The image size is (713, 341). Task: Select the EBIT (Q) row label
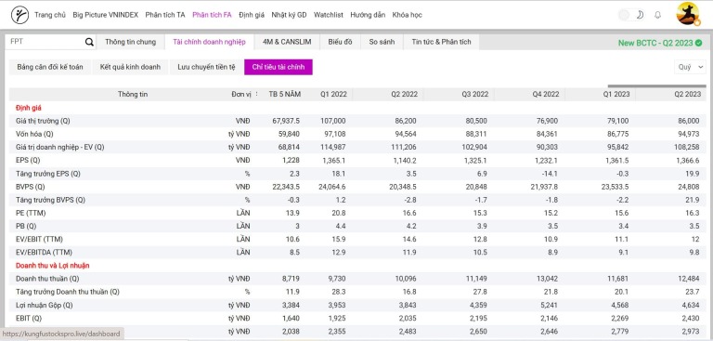(29, 319)
